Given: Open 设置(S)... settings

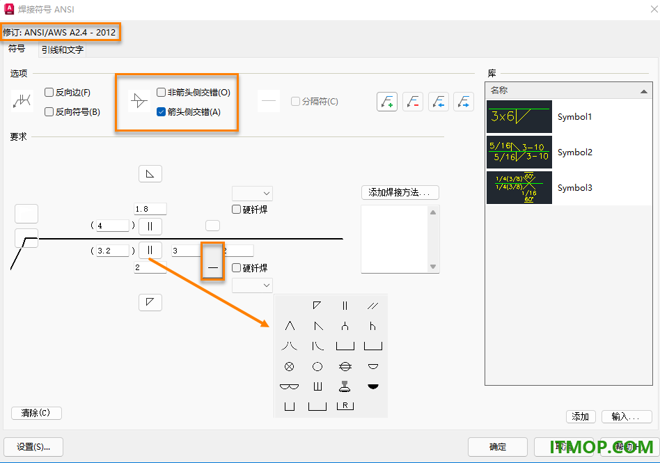Looking at the screenshot, I should 33,447.
